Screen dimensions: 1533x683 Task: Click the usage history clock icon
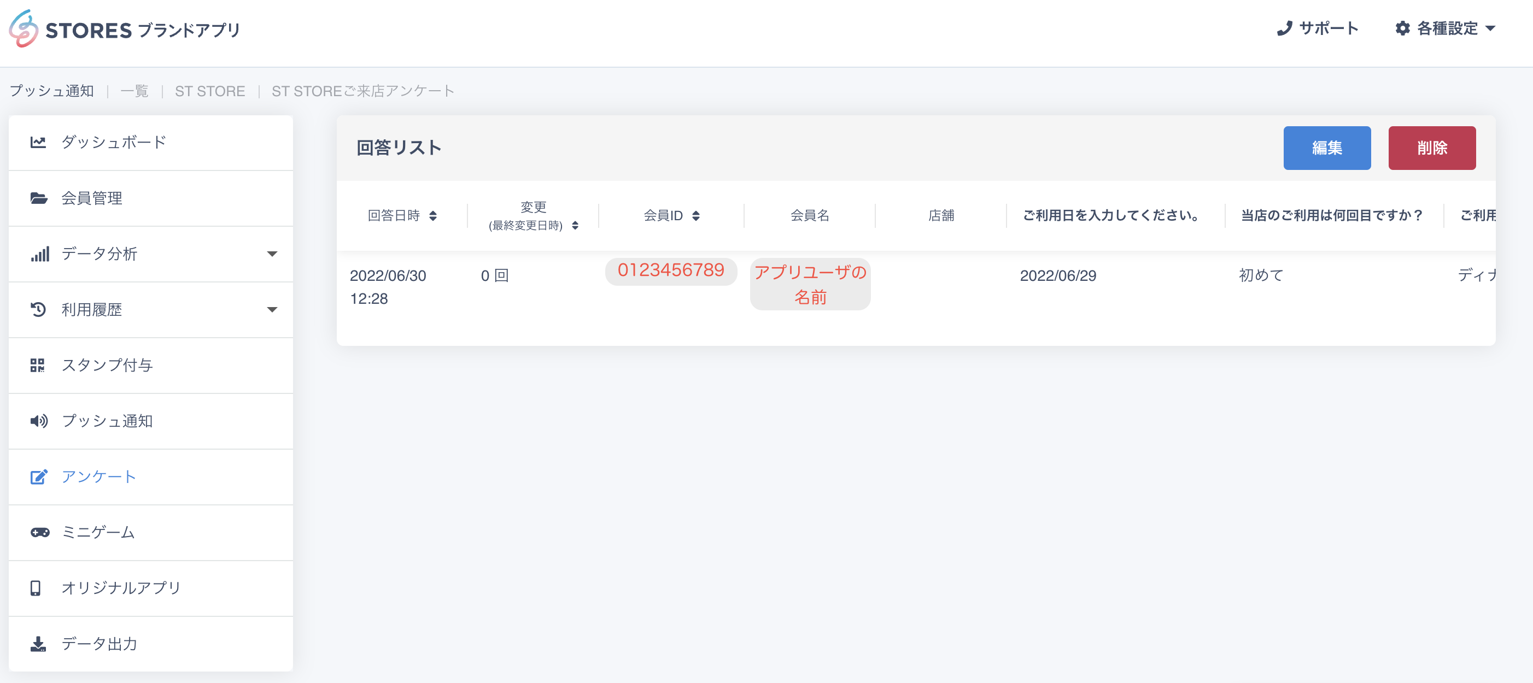click(38, 309)
